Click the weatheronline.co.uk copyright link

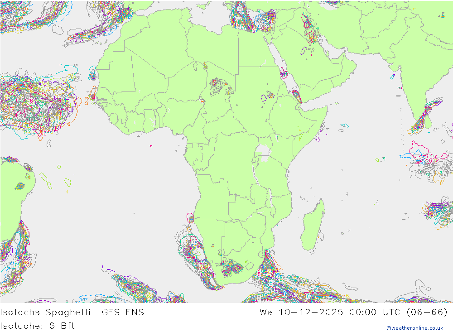[x=415, y=328]
